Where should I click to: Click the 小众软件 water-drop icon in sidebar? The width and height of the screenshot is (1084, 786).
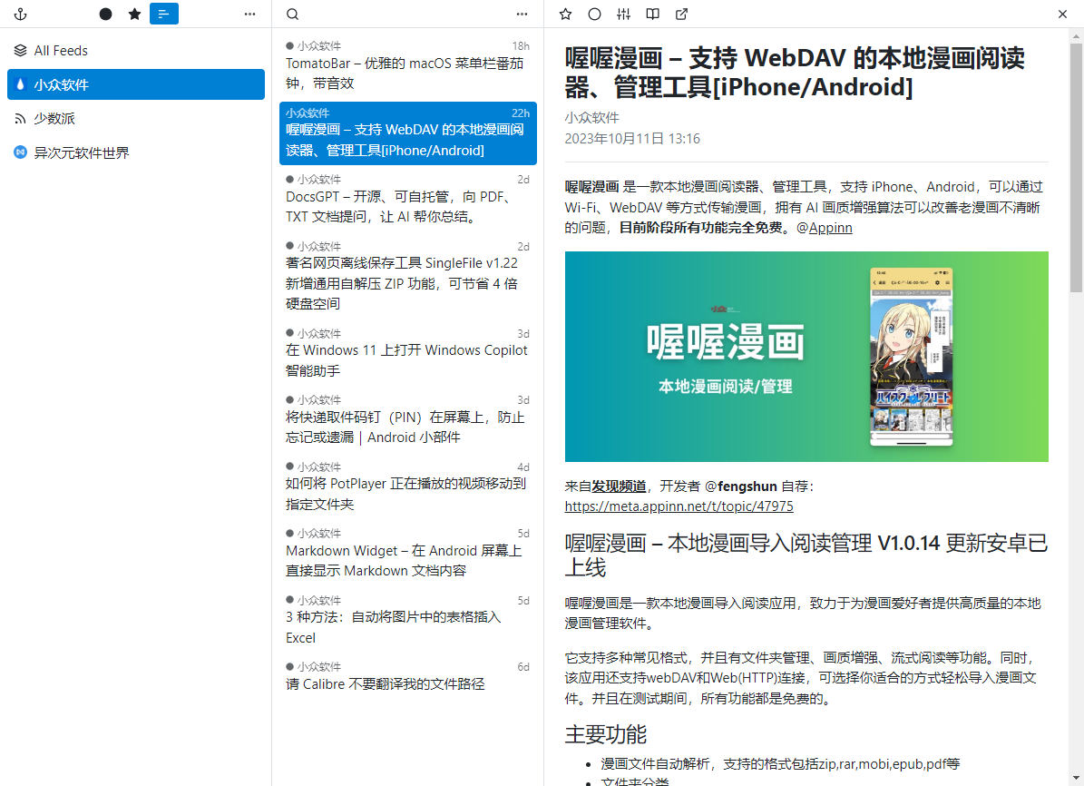click(20, 84)
